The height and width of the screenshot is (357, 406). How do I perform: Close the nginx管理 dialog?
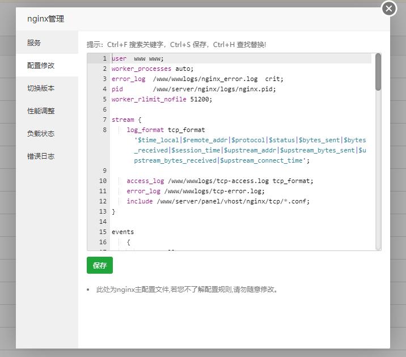[x=389, y=8]
